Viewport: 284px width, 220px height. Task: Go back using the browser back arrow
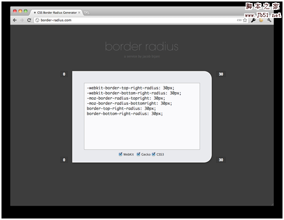pyautogui.click(x=15, y=20)
